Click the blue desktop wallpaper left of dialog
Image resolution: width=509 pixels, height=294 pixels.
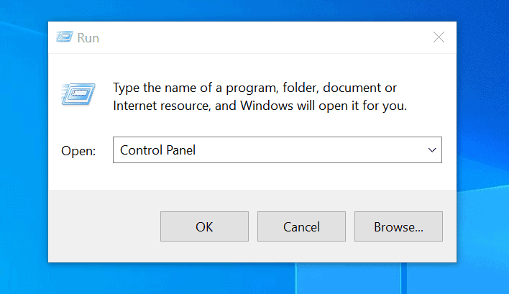tap(24, 146)
